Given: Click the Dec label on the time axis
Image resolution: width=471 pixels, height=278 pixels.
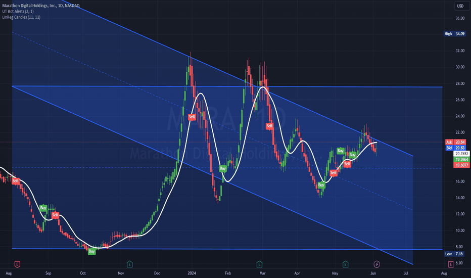Looking at the screenshot, I should click(x=157, y=273).
